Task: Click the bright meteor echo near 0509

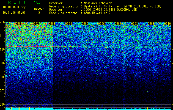Action: [148, 91]
